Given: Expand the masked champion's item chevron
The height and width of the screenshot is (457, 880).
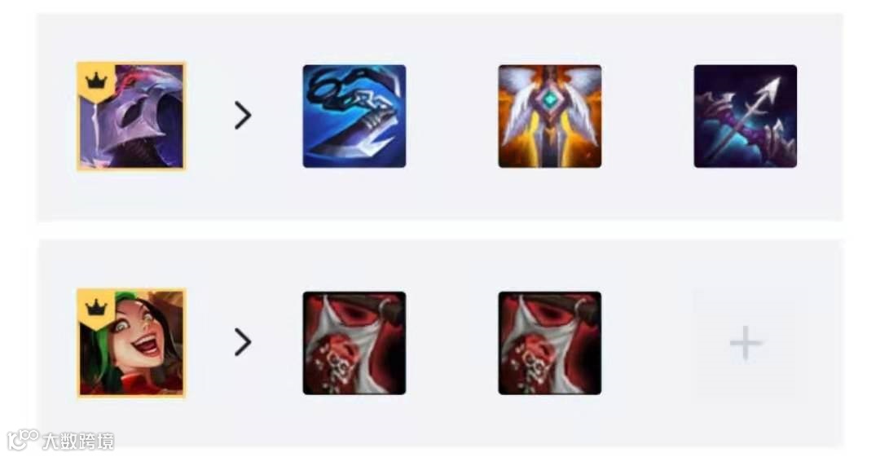Looking at the screenshot, I should click(243, 116).
